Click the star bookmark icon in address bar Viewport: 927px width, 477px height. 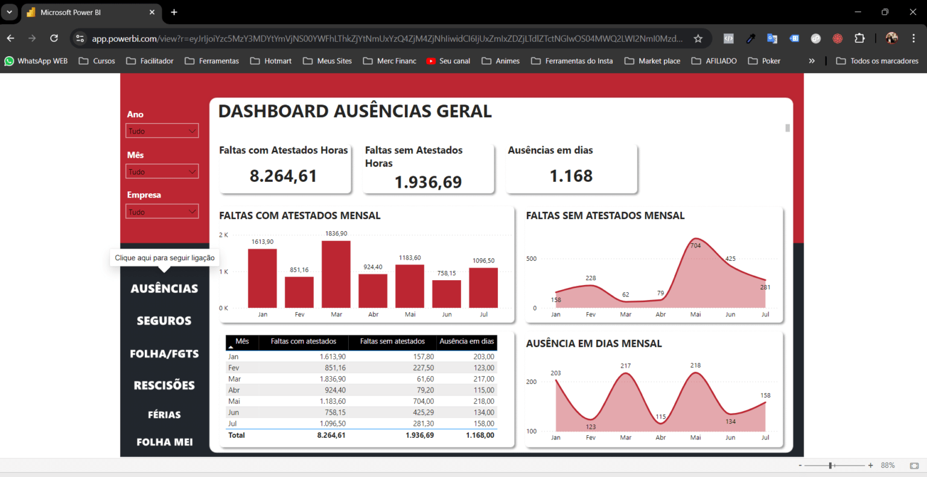click(698, 38)
